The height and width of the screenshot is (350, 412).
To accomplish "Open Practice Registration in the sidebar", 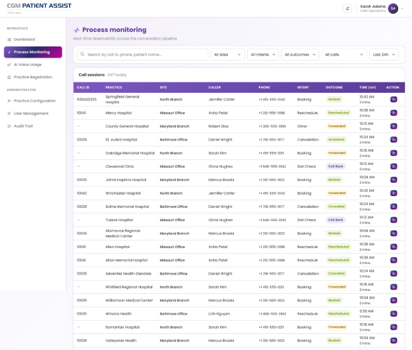I will coord(33,77).
